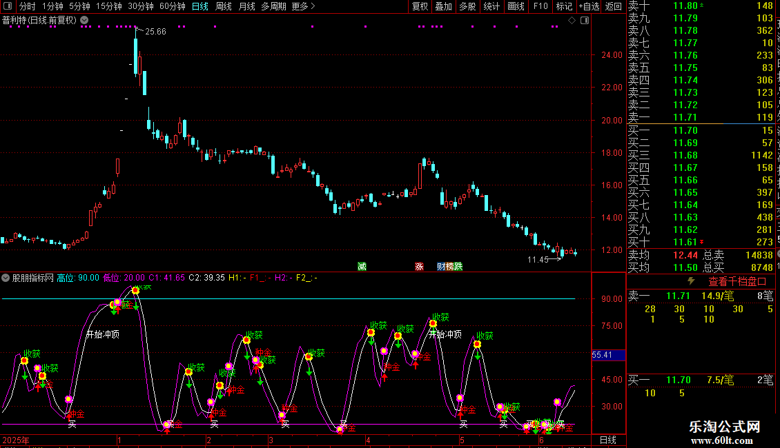Select the 30分钟 period tab
The image size is (780, 448).
click(141, 6)
